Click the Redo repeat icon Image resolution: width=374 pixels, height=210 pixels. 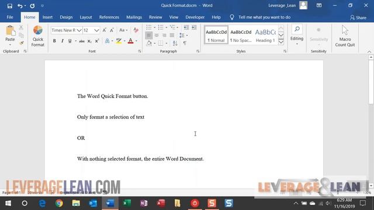click(x=32, y=6)
